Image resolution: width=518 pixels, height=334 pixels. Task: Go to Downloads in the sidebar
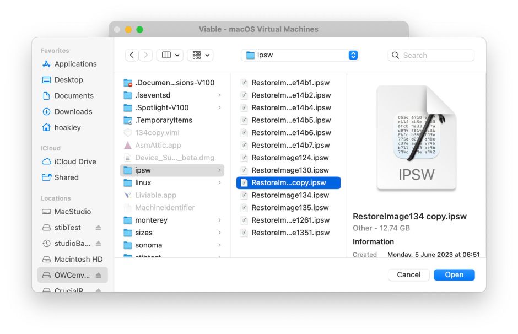(x=73, y=111)
